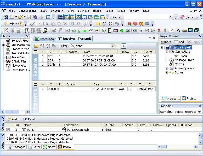This screenshot has height=156, width=203.
Task: Click the Count column header in Receive list
Action: point(148,52)
